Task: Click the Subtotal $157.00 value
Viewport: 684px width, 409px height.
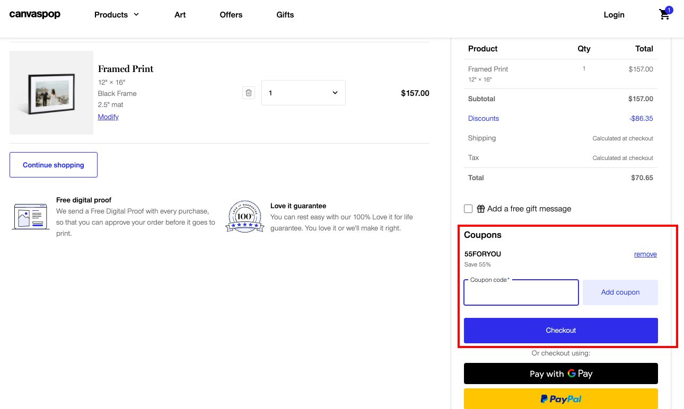Action: (x=641, y=99)
